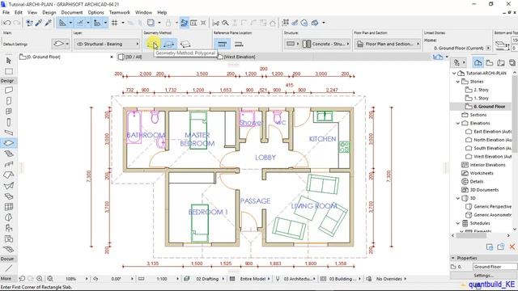This screenshot has height=291, width=518.
Task: Set reference plane to second option
Action: tap(239, 44)
